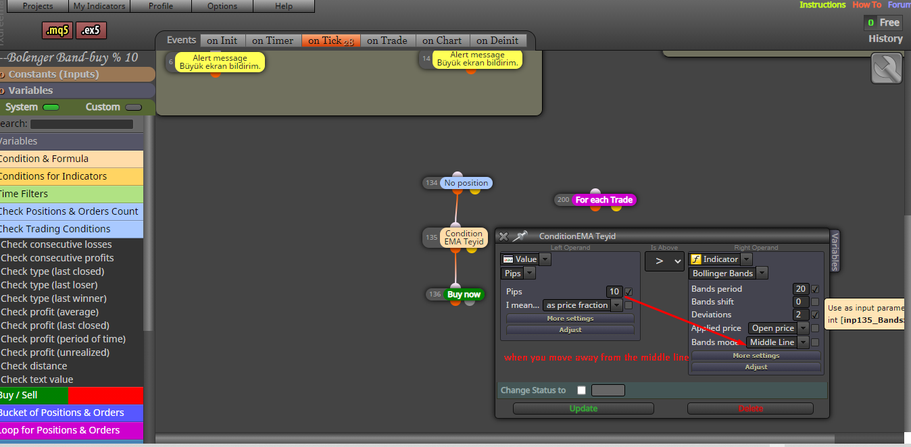911x447 pixels.
Task: Open the Pips value kind dropdown
Action: coord(529,273)
